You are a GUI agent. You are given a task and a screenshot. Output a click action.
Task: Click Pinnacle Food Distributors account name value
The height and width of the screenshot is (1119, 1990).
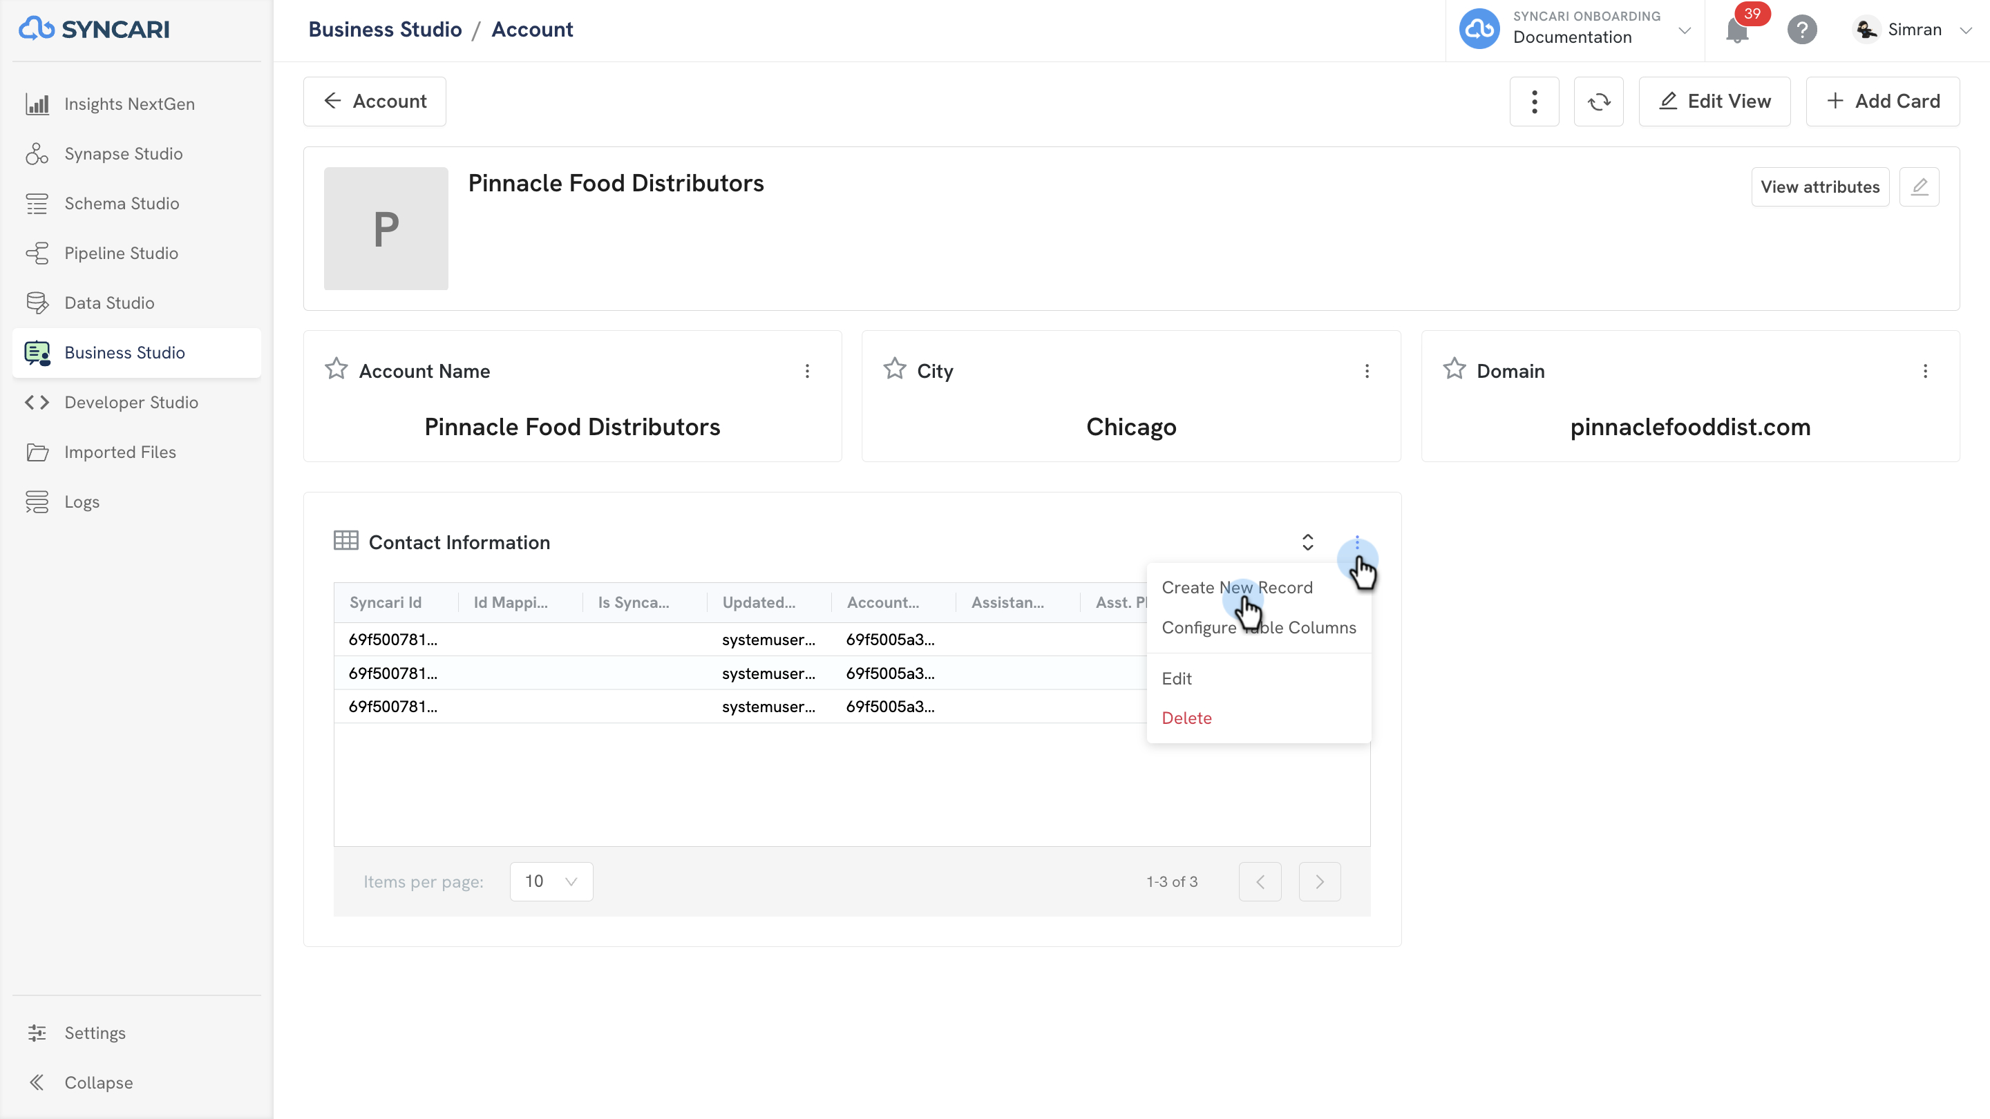pyautogui.click(x=572, y=427)
